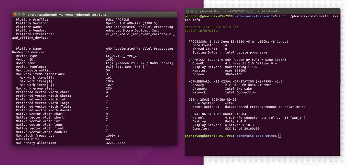This screenshot has width=346, height=165.
Task: Click 'data=ordered errors=remount-ro relatime rw' text
Action: click(265, 107)
